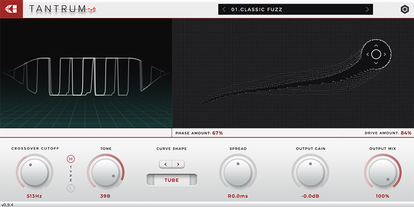Screen dimensions: 414x207
Task: Nudge XY pad handle left arrow
Action: [x=367, y=54]
